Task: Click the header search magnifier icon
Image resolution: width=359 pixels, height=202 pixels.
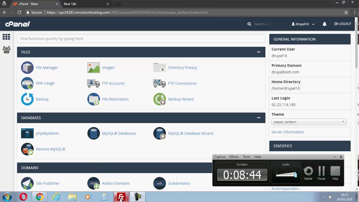Action: [249, 24]
